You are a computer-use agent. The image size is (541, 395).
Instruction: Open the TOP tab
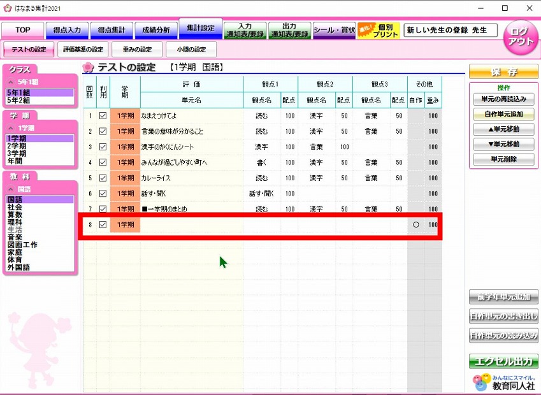23,31
